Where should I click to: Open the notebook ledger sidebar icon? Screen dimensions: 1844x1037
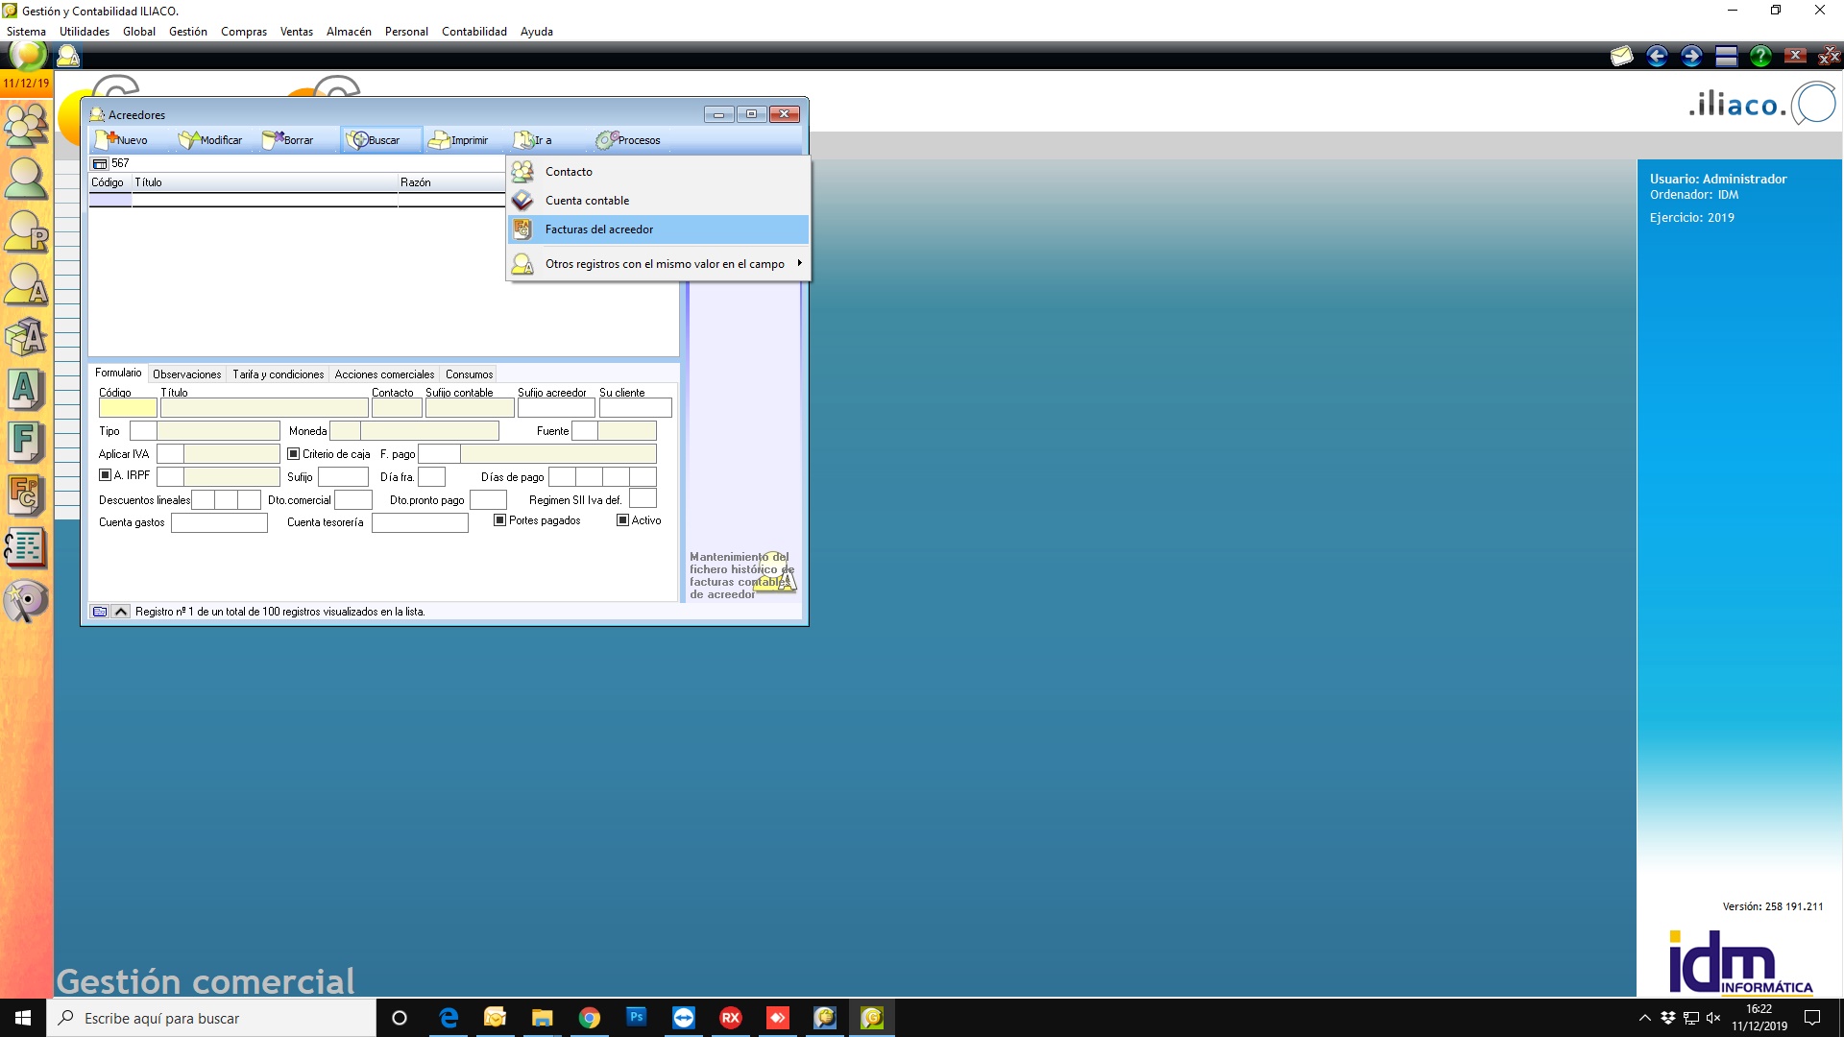pos(26,548)
